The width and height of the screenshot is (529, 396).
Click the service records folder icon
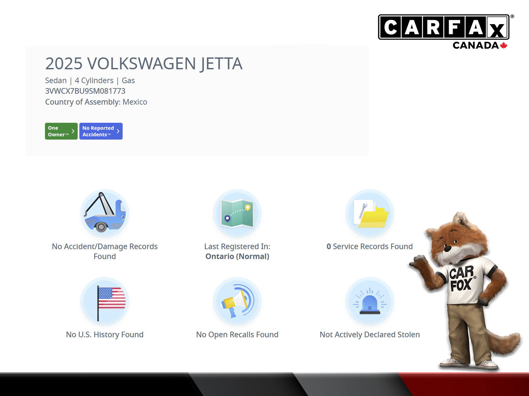pyautogui.click(x=370, y=214)
